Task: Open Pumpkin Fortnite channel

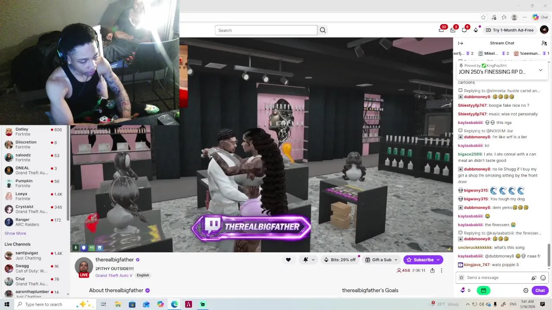Action: 34,183
